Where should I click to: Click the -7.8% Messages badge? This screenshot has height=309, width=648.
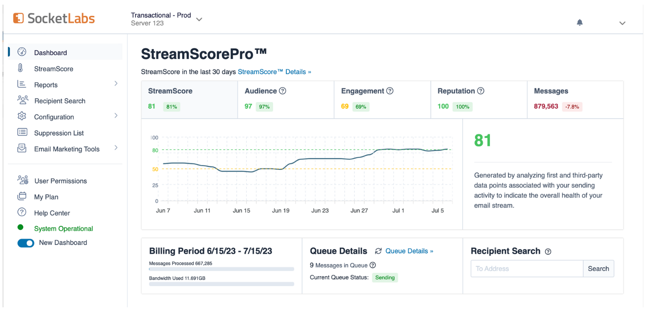(572, 107)
